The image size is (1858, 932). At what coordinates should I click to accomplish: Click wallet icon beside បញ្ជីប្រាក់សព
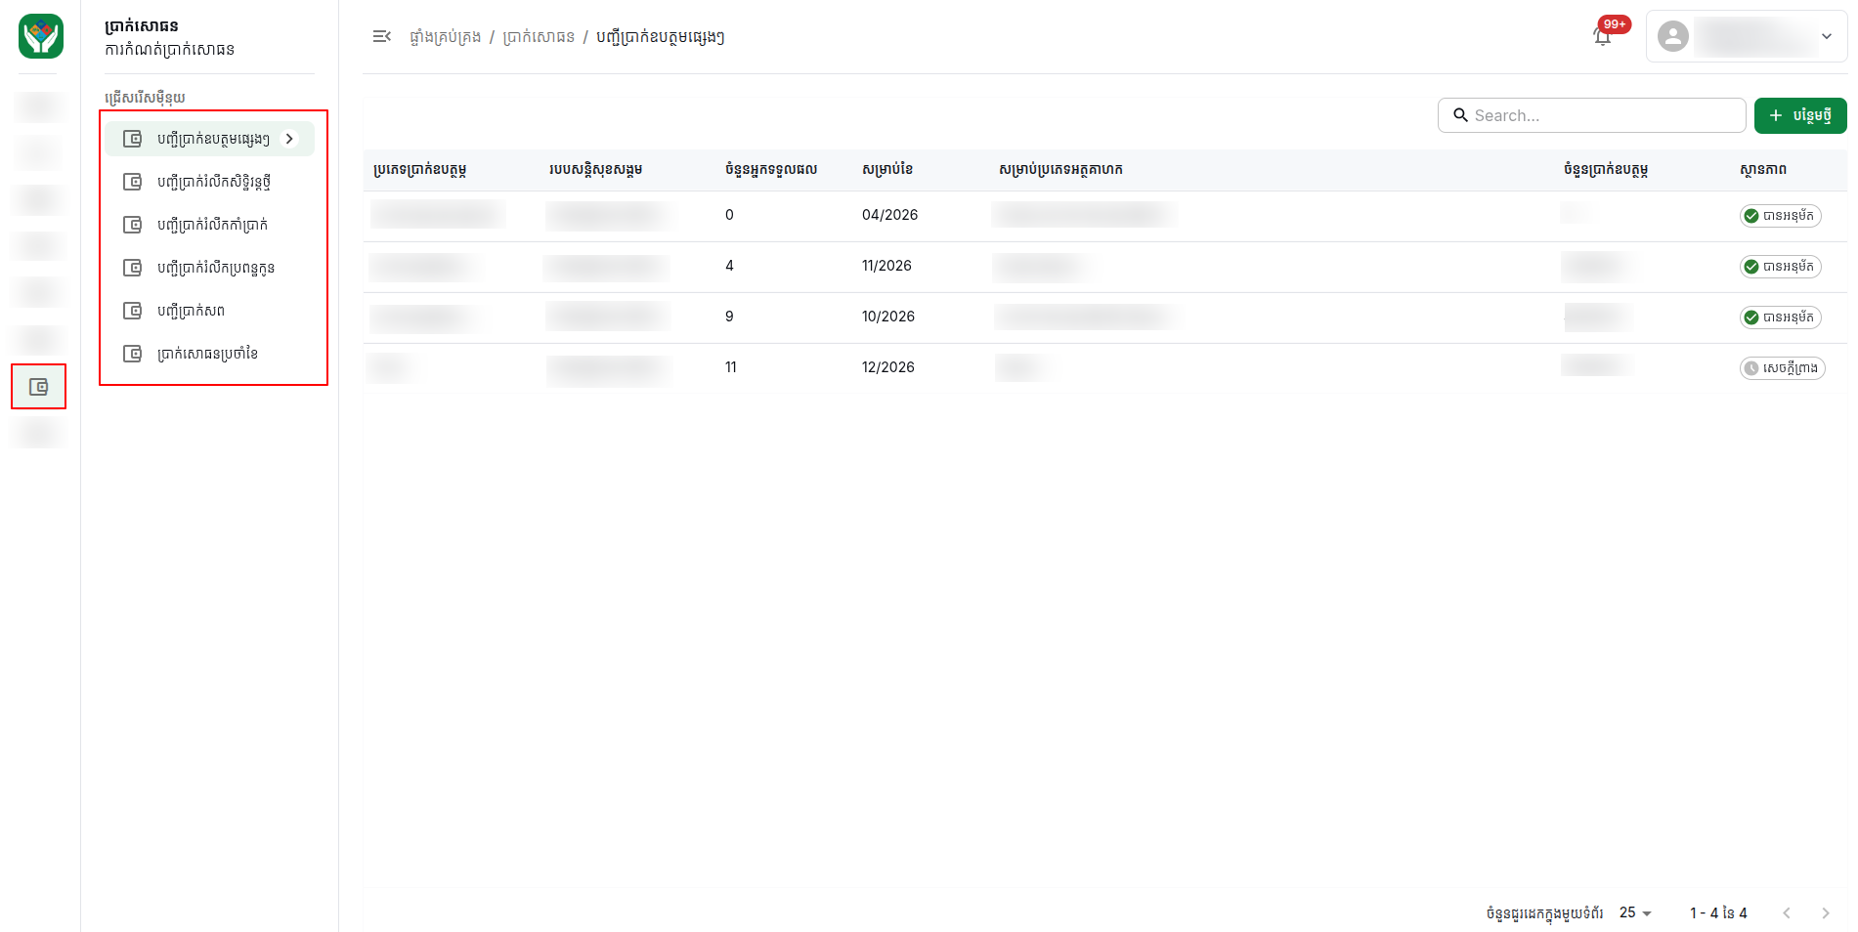point(132,311)
